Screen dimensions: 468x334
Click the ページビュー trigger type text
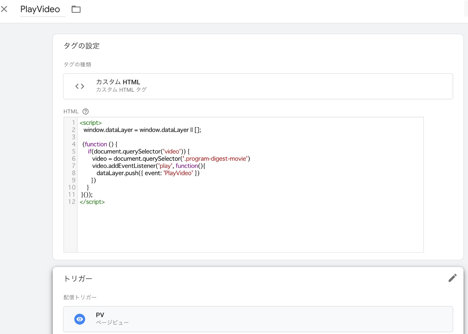coord(112,323)
